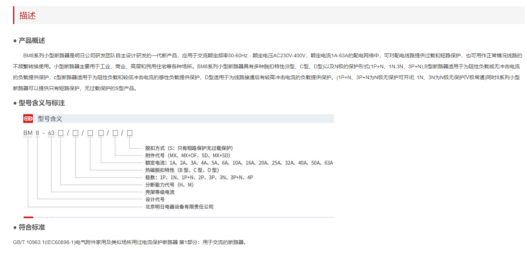This screenshot has width=527, height=259.
Task: Click the company name 北京明日电器设备有限责任公司
Action: pos(179,206)
